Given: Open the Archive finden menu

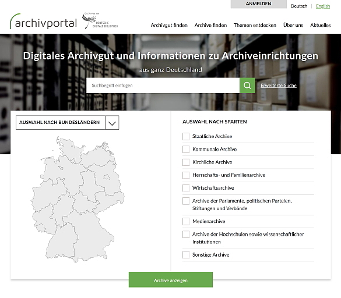Looking at the screenshot, I should 210,25.
